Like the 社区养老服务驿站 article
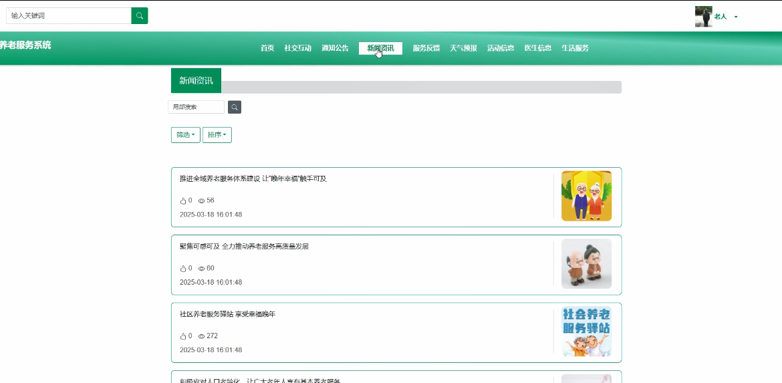This screenshot has width=782, height=383. click(x=182, y=336)
